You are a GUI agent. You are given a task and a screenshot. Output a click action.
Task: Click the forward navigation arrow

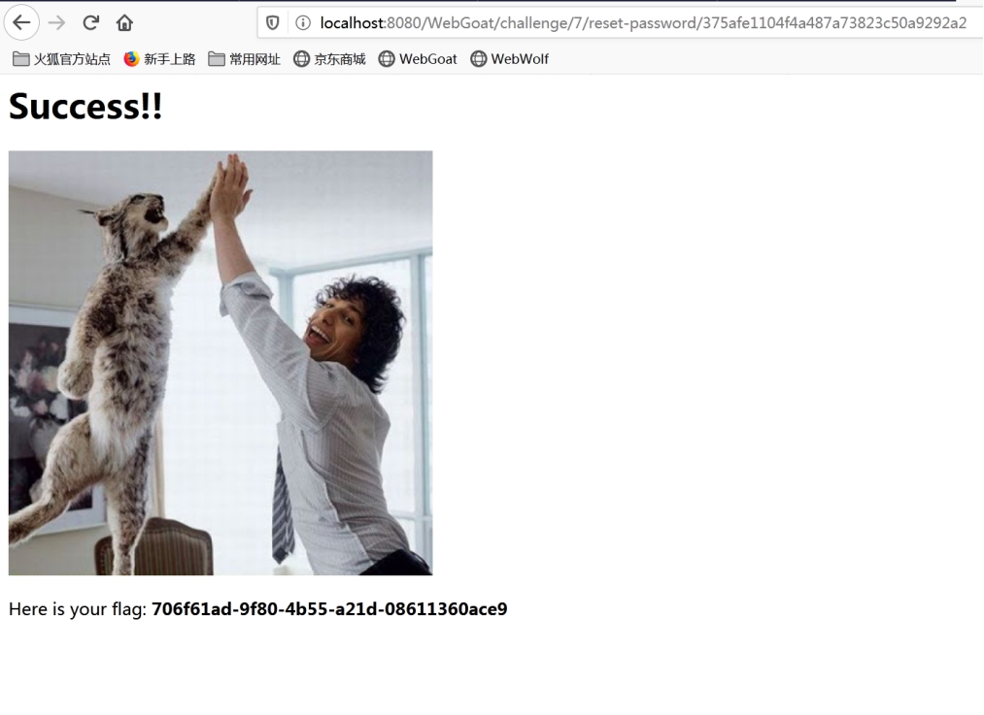pyautogui.click(x=56, y=23)
